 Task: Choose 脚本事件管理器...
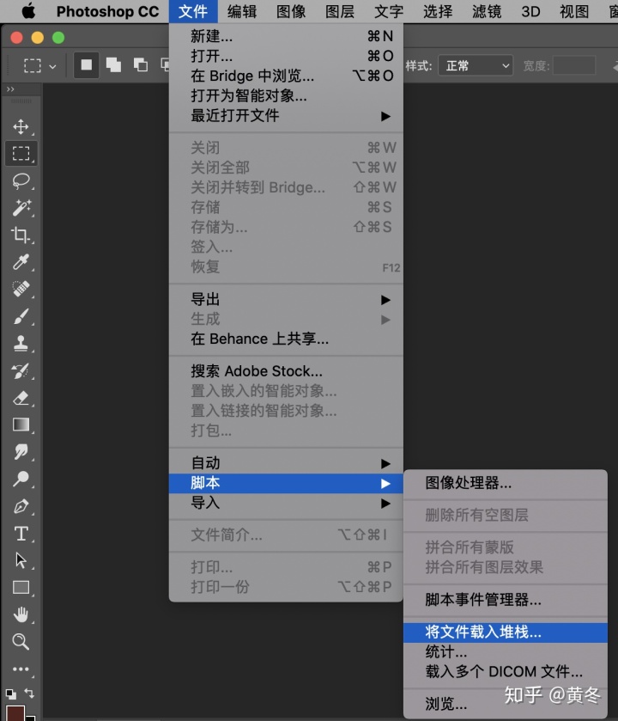point(506,600)
